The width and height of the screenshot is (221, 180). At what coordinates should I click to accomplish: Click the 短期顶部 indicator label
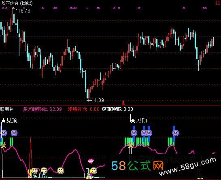[111, 109]
